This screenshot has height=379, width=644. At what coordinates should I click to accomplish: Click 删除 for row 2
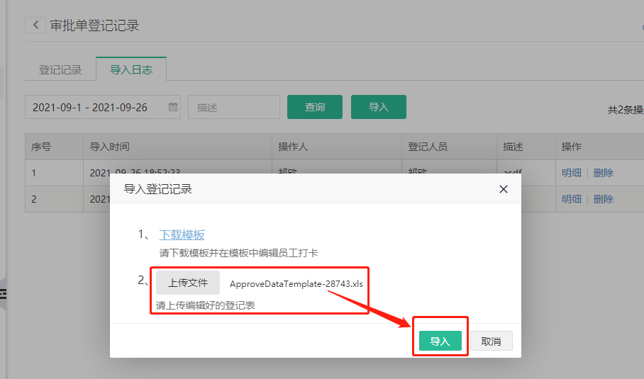(604, 199)
